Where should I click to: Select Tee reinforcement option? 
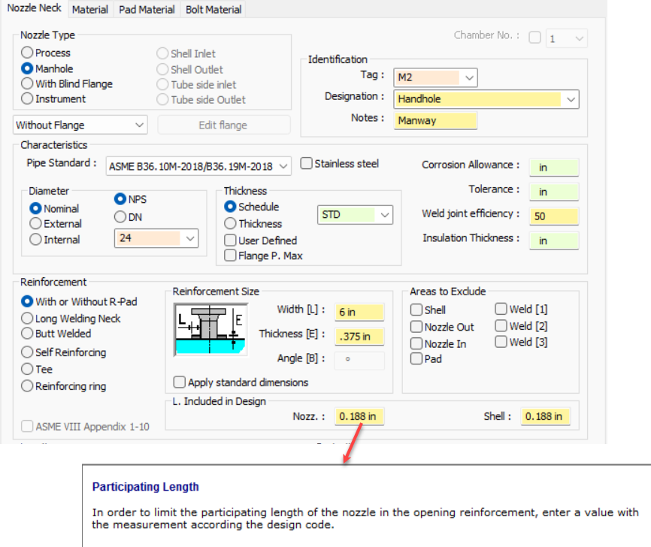pyautogui.click(x=37, y=369)
